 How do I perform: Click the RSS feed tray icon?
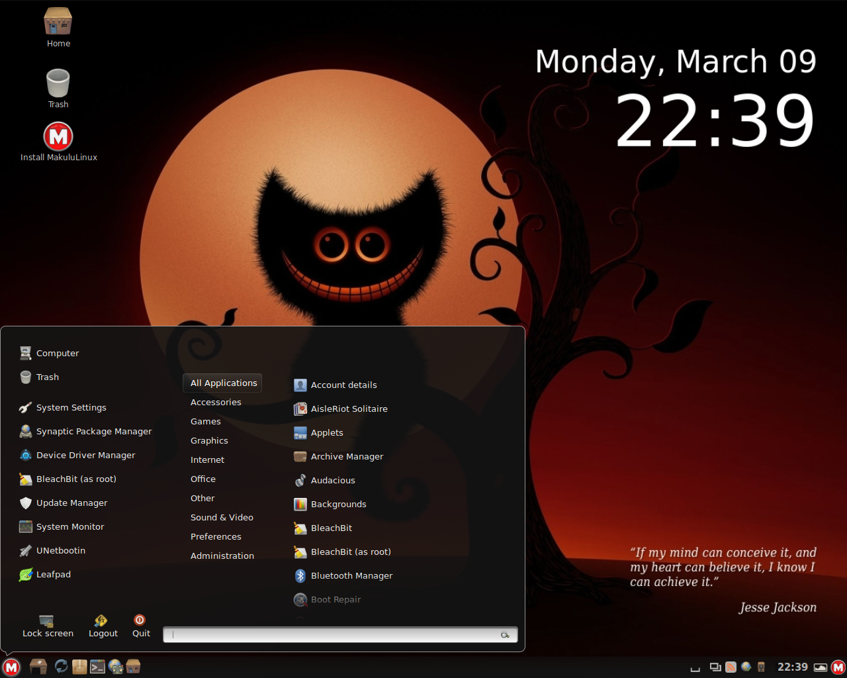[x=731, y=667]
